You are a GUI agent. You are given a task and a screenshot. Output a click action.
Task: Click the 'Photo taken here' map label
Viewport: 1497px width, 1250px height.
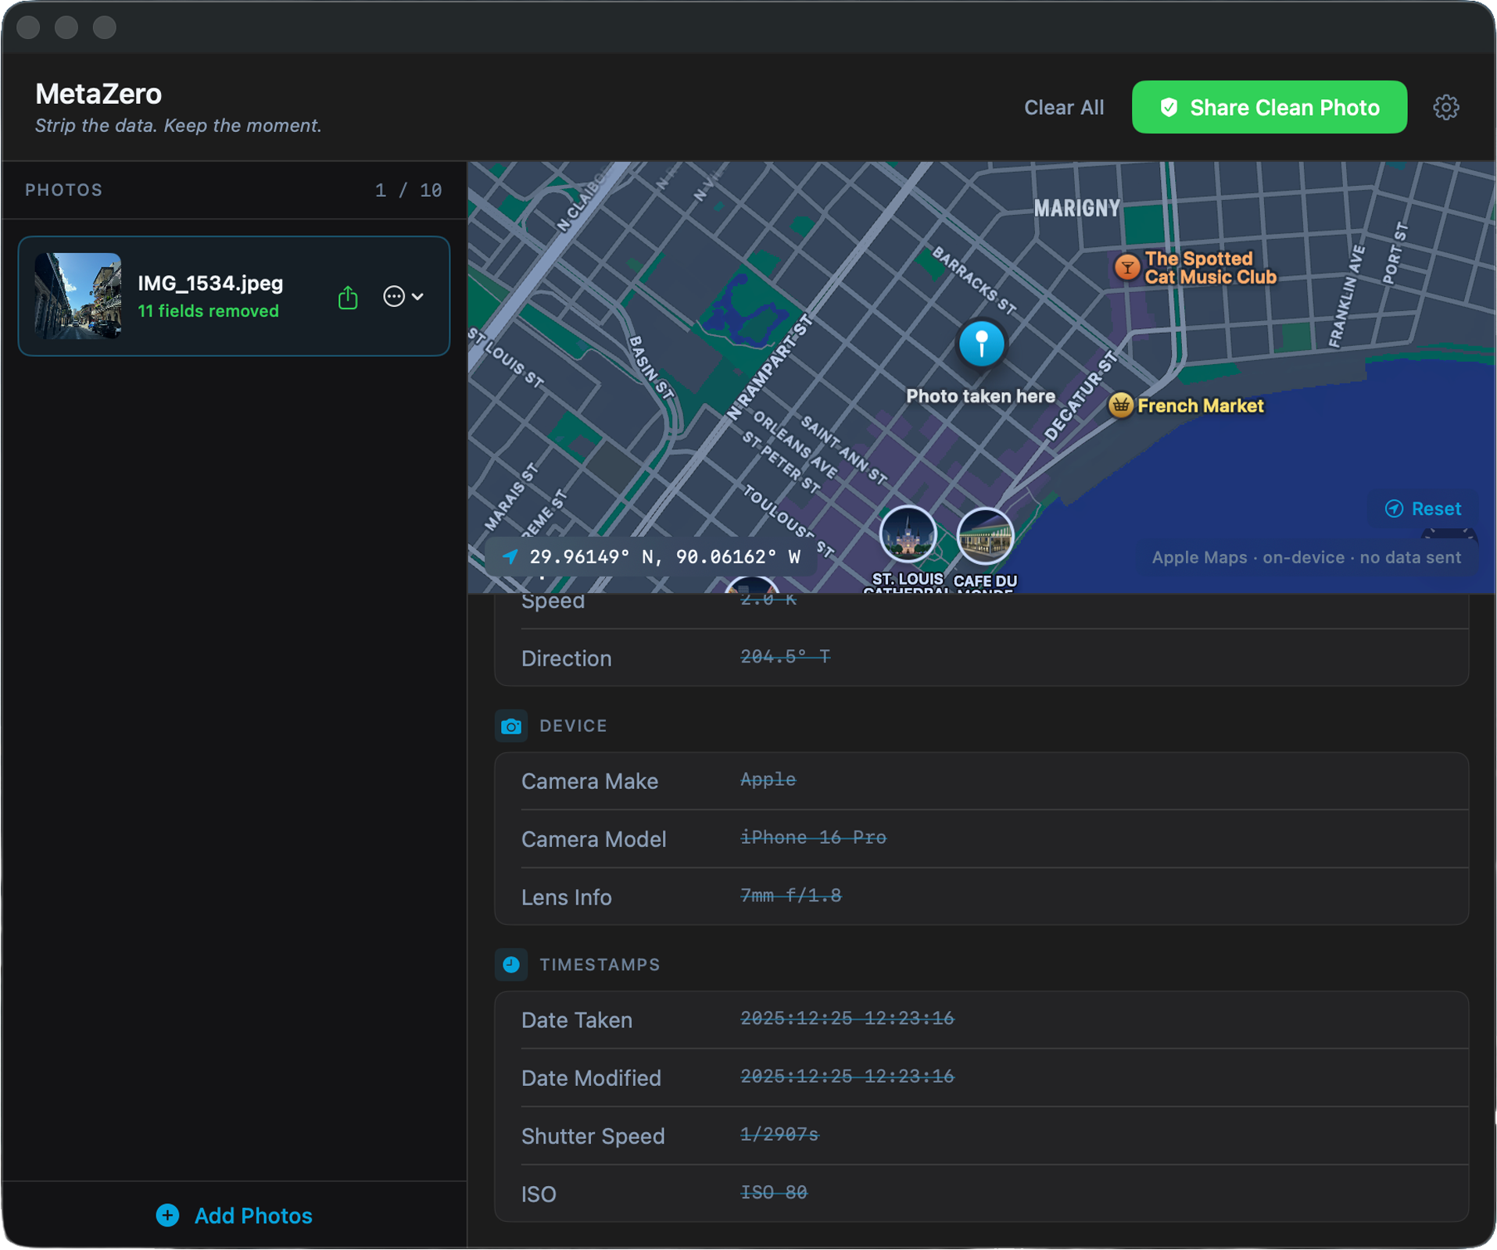980,396
